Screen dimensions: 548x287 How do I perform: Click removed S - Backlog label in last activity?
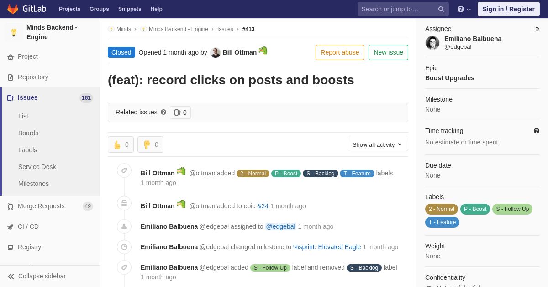click(x=364, y=268)
